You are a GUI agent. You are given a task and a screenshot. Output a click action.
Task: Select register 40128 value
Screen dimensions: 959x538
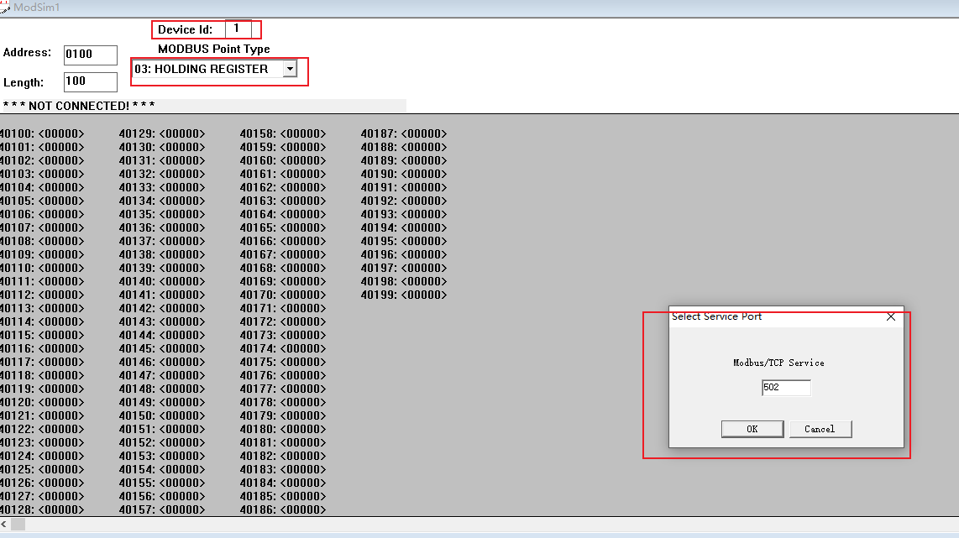(61, 509)
